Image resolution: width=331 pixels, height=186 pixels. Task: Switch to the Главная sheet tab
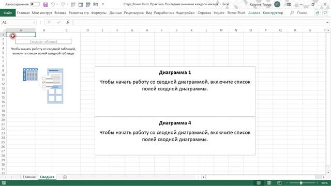[29, 177]
